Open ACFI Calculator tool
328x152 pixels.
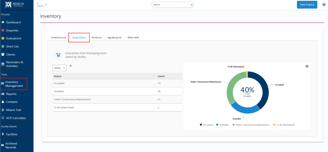pyautogui.click(x=17, y=118)
